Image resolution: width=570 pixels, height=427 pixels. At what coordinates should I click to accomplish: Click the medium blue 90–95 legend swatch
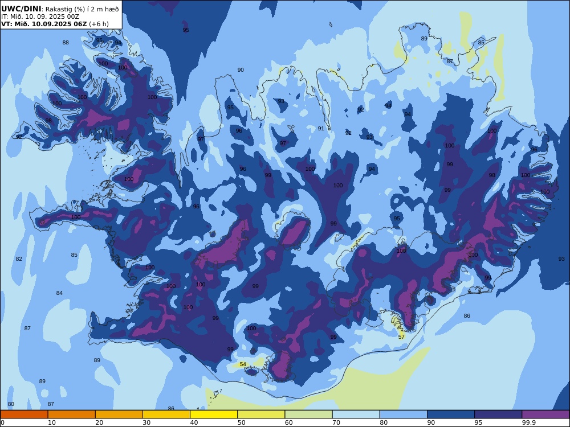(451, 414)
